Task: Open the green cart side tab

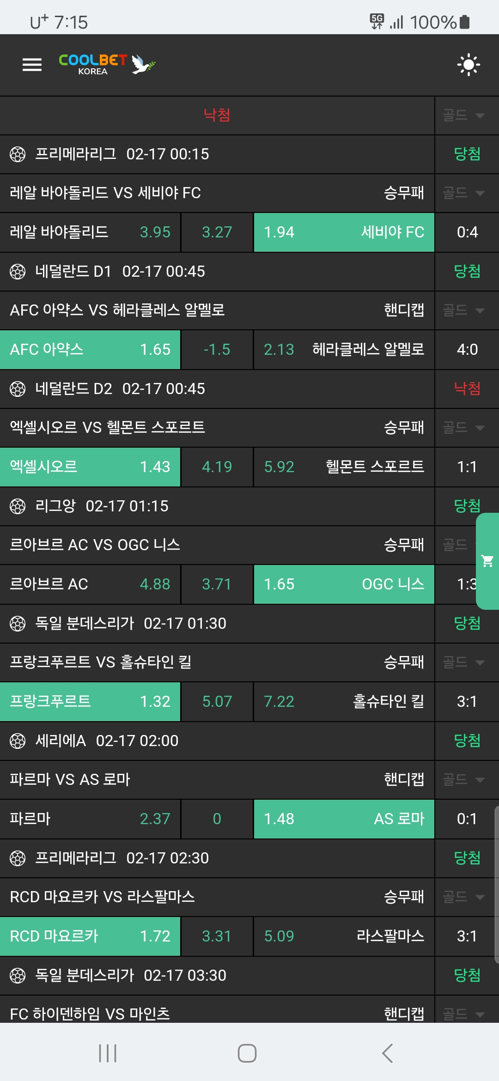Action: pos(487,561)
